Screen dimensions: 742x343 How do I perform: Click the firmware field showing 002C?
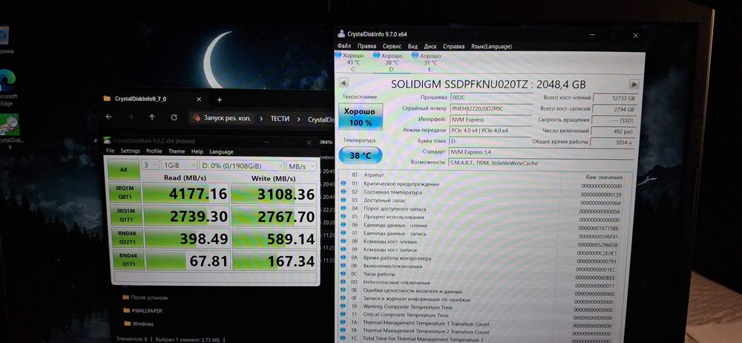(x=490, y=97)
